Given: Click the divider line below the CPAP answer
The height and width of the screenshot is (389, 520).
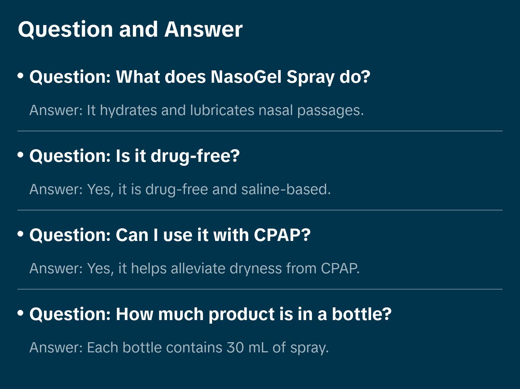Looking at the screenshot, I should coord(260,289).
